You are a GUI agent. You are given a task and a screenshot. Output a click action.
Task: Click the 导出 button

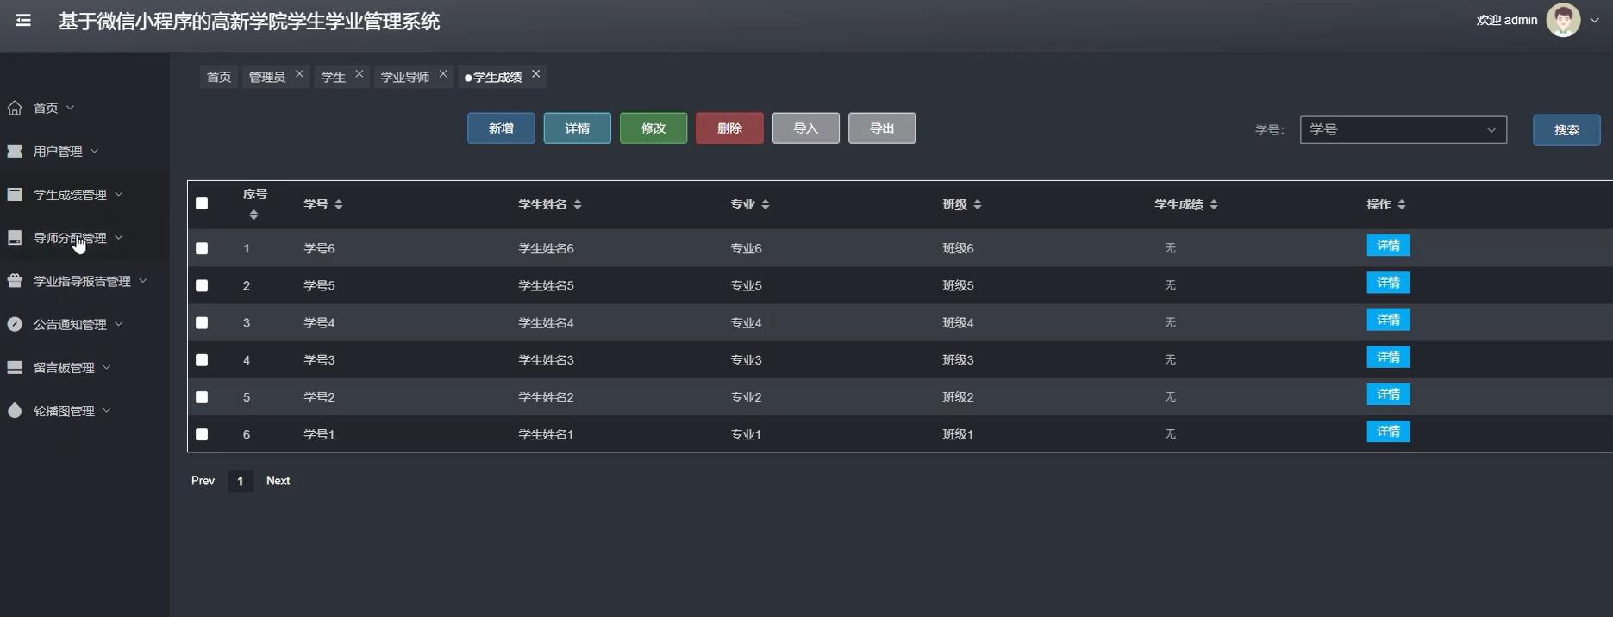(882, 128)
